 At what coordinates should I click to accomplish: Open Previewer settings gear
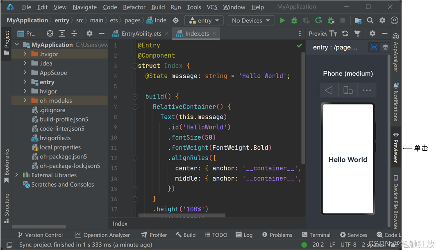click(372, 34)
